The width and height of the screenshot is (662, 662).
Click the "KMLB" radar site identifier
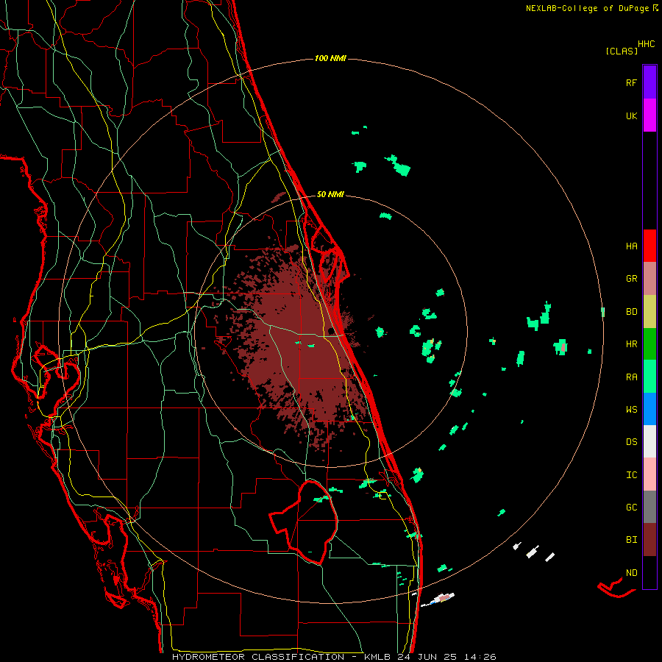click(377, 657)
